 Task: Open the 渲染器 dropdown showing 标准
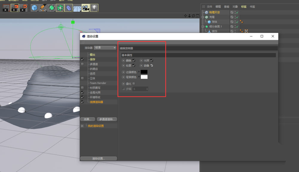pyautogui.click(x=105, y=47)
